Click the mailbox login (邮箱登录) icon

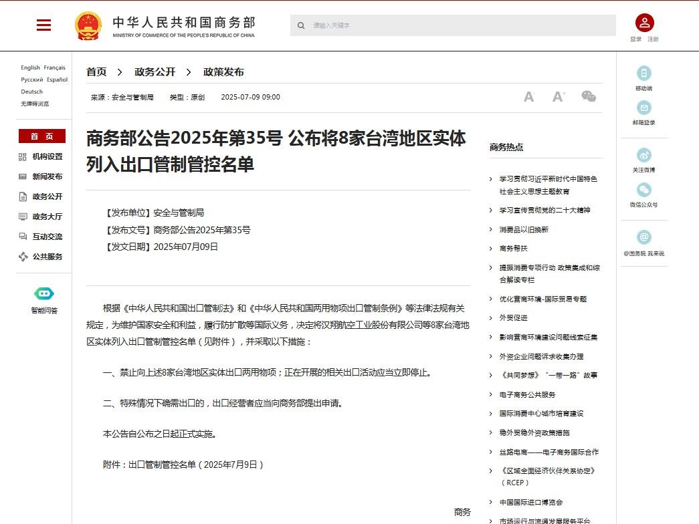click(x=643, y=108)
